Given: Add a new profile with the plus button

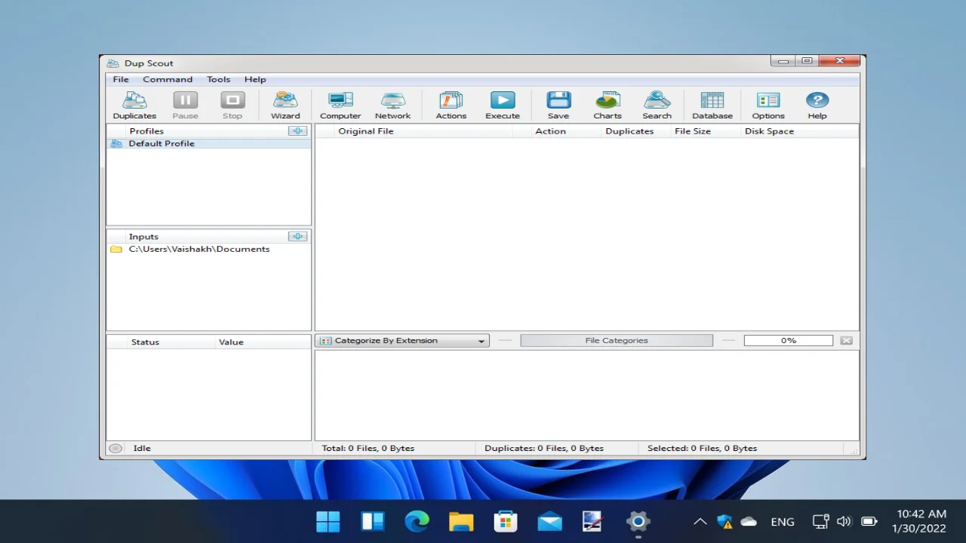Looking at the screenshot, I should [x=297, y=131].
